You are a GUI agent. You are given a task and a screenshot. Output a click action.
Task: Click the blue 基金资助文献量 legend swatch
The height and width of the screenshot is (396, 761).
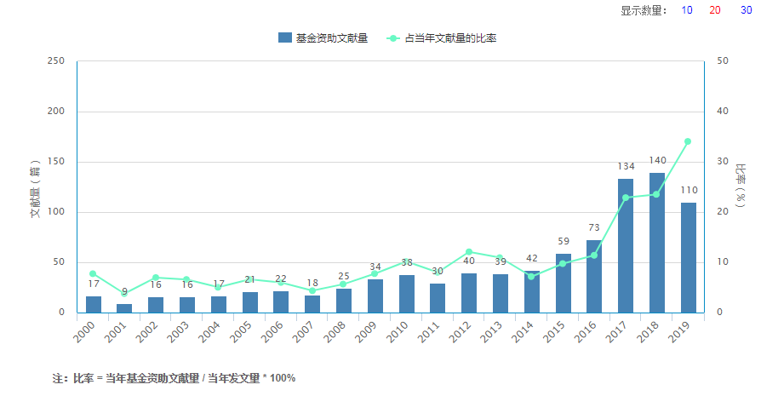[x=285, y=37]
